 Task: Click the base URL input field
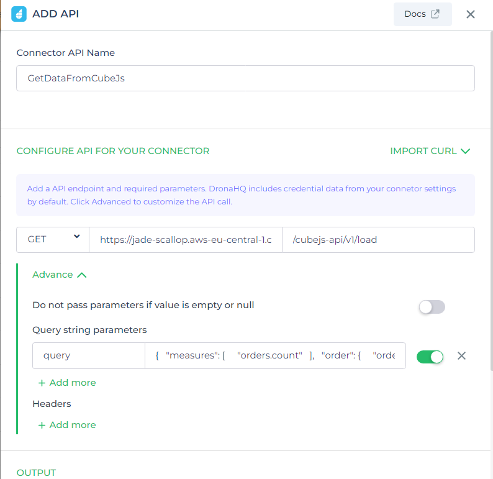point(185,240)
